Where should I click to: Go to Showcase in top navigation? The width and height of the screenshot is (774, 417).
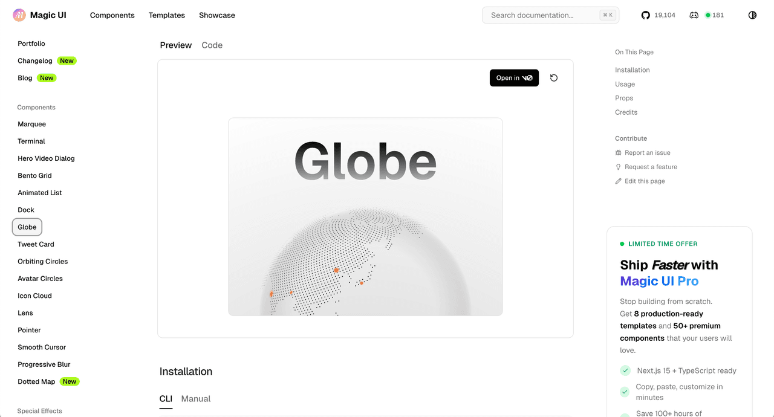pos(217,15)
